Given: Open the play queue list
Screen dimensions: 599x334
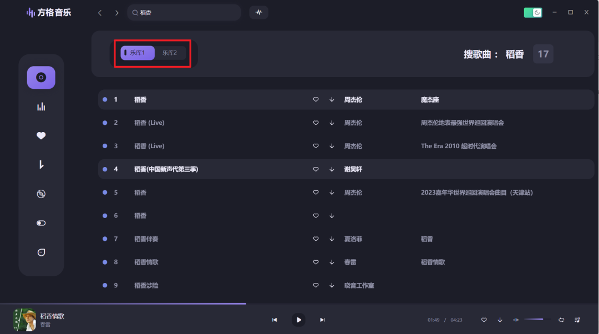Looking at the screenshot, I should [x=577, y=320].
